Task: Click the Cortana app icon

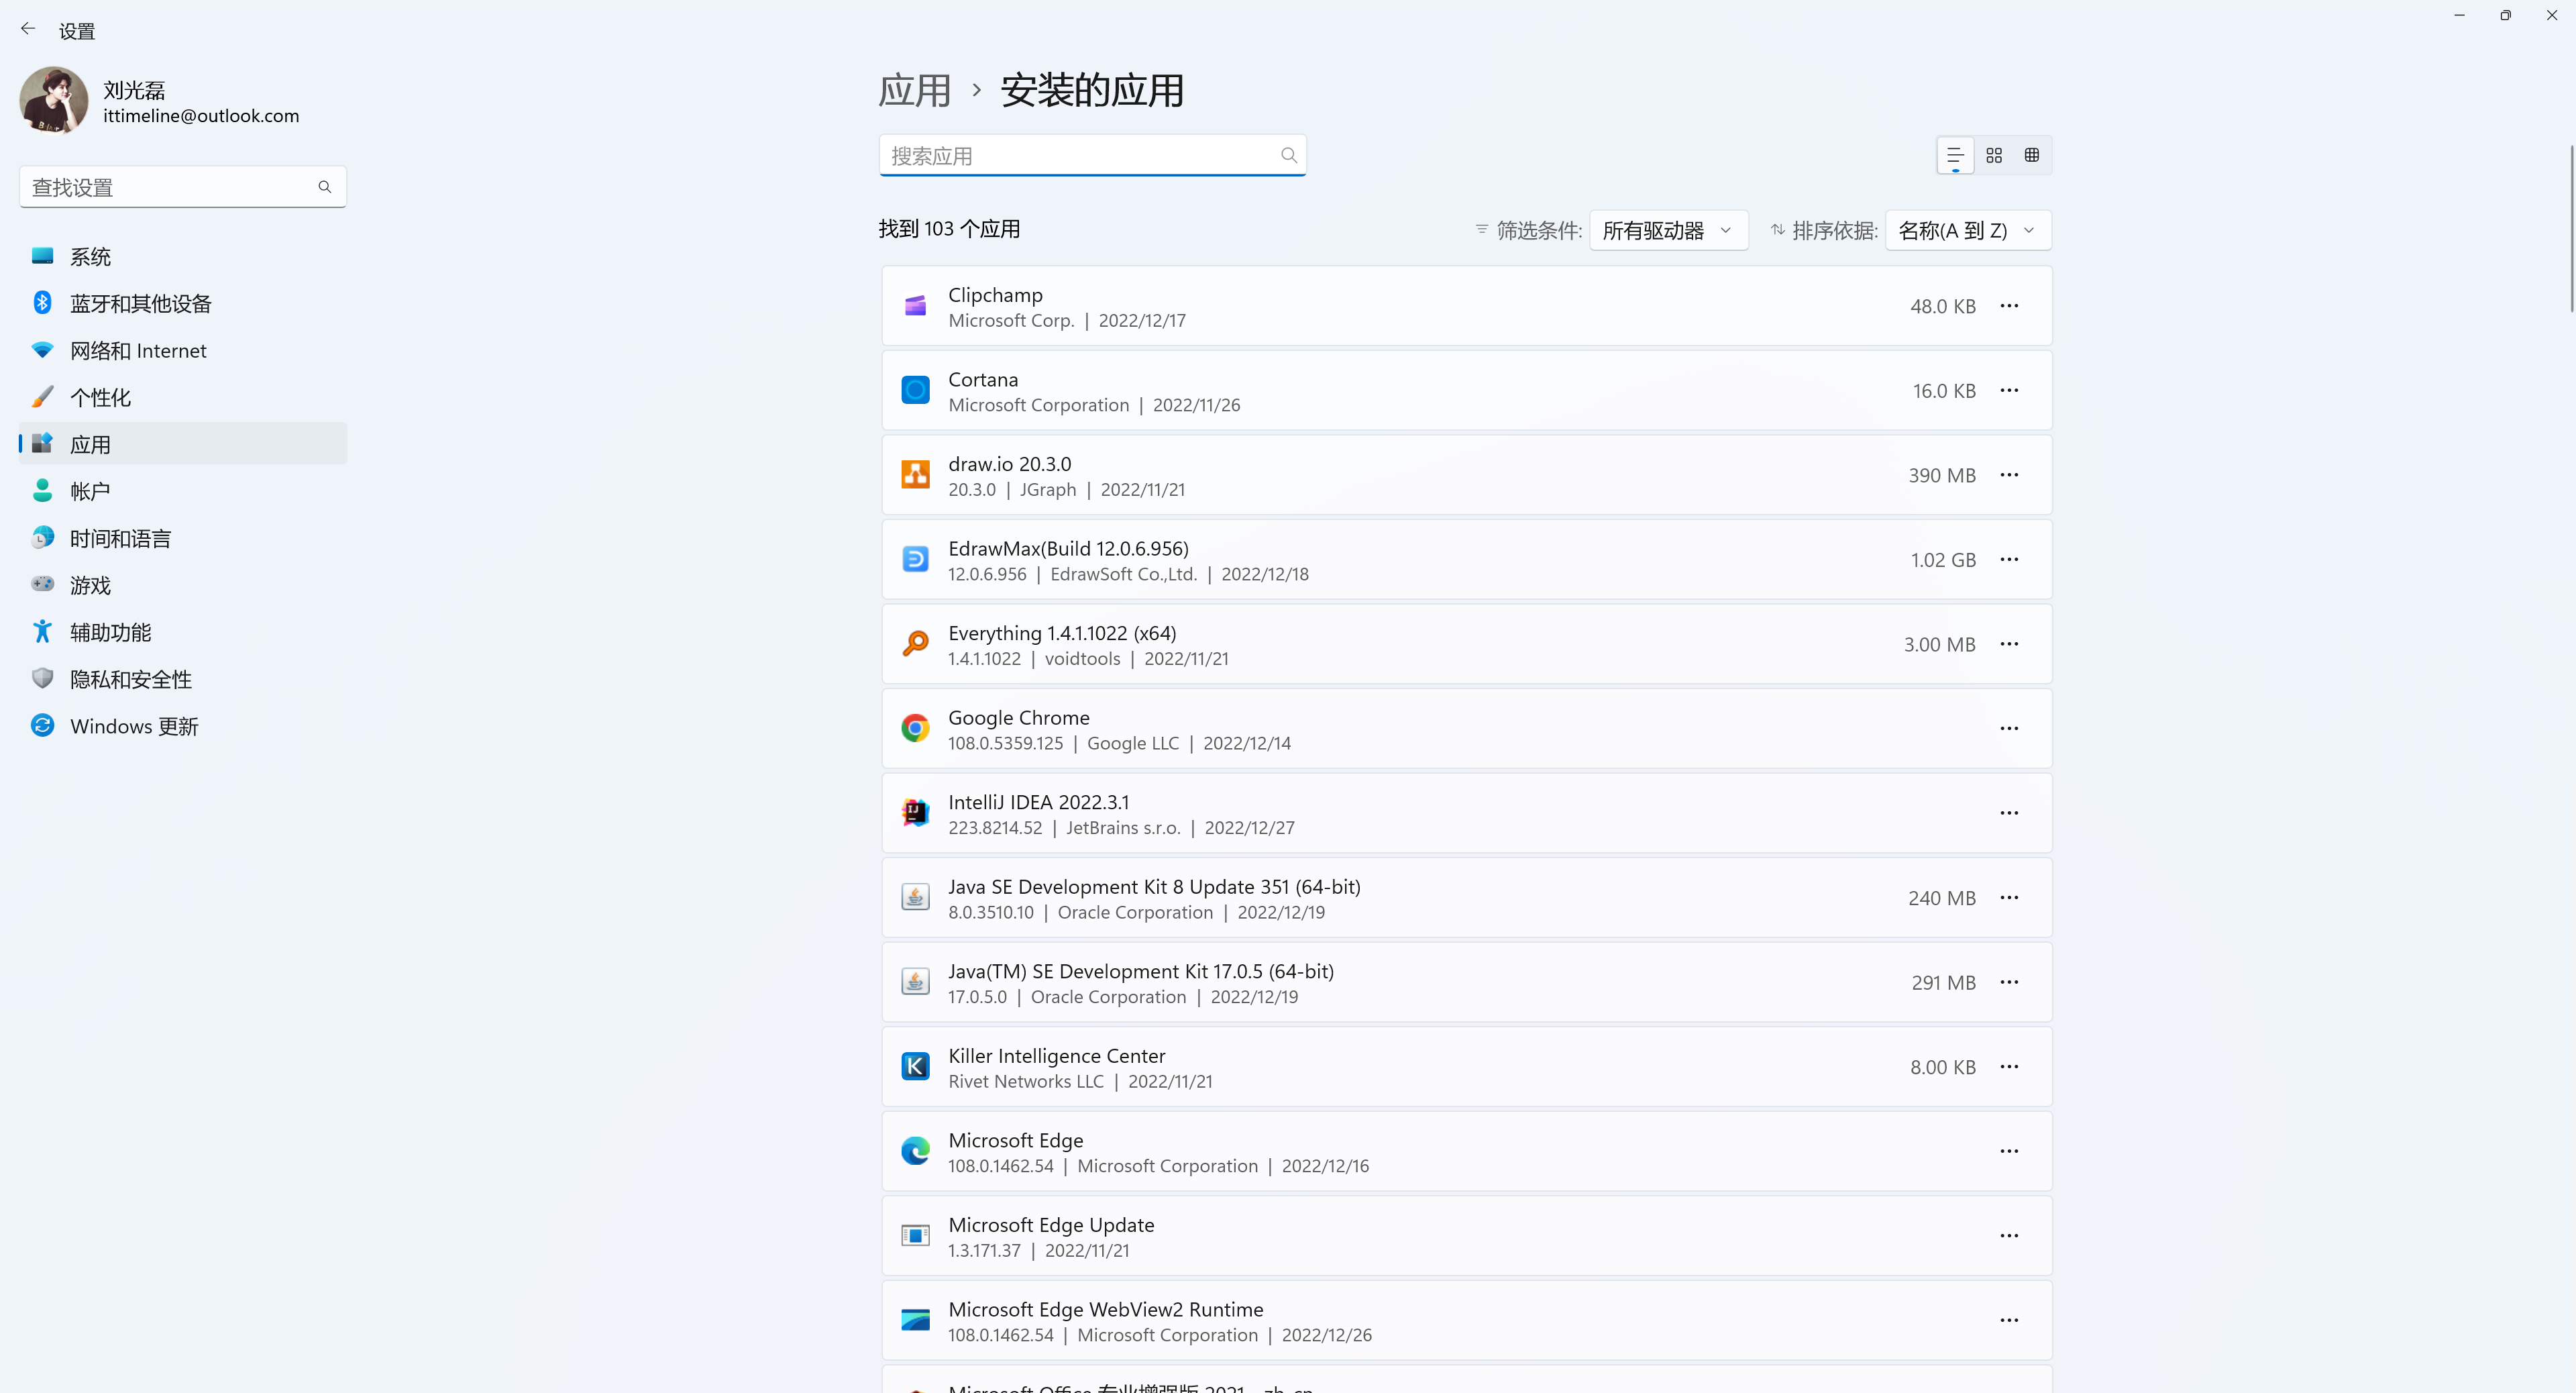Action: [915, 390]
